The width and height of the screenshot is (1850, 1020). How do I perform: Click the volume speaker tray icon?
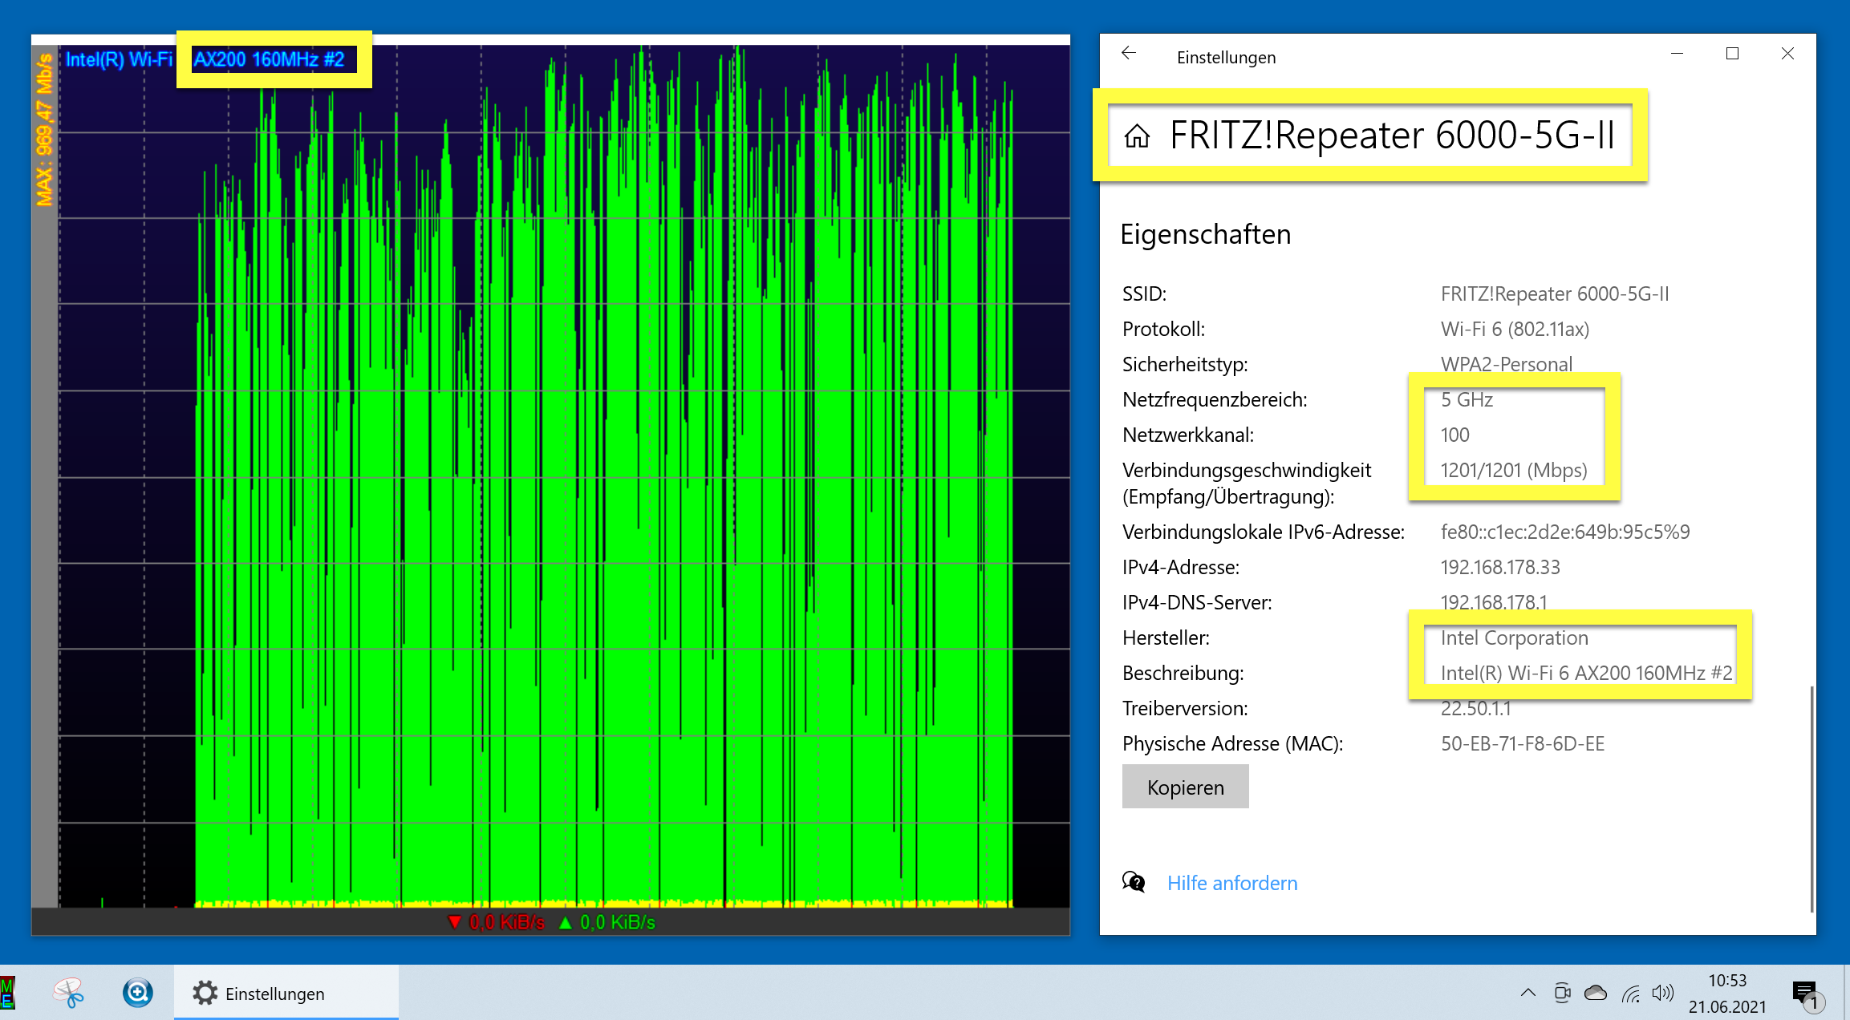point(1662,993)
